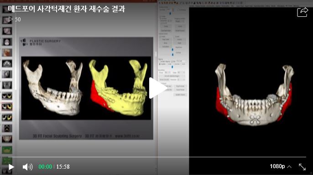Image resolution: width=313 pixels, height=175 pixels.
Task: Select the red-highlighted jaw slide thumbnail
Action: 7,106
